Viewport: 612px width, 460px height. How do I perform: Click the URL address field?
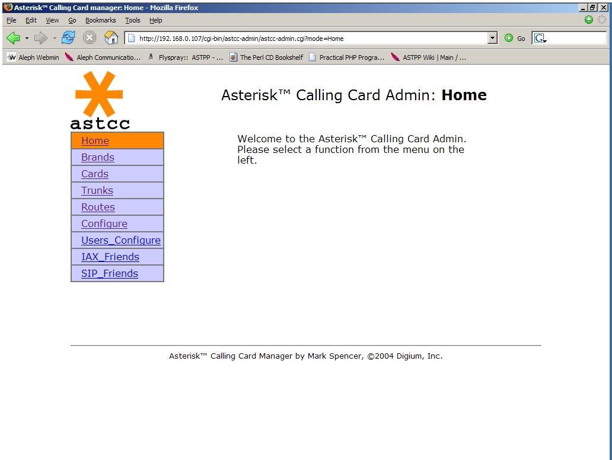pyautogui.click(x=308, y=39)
